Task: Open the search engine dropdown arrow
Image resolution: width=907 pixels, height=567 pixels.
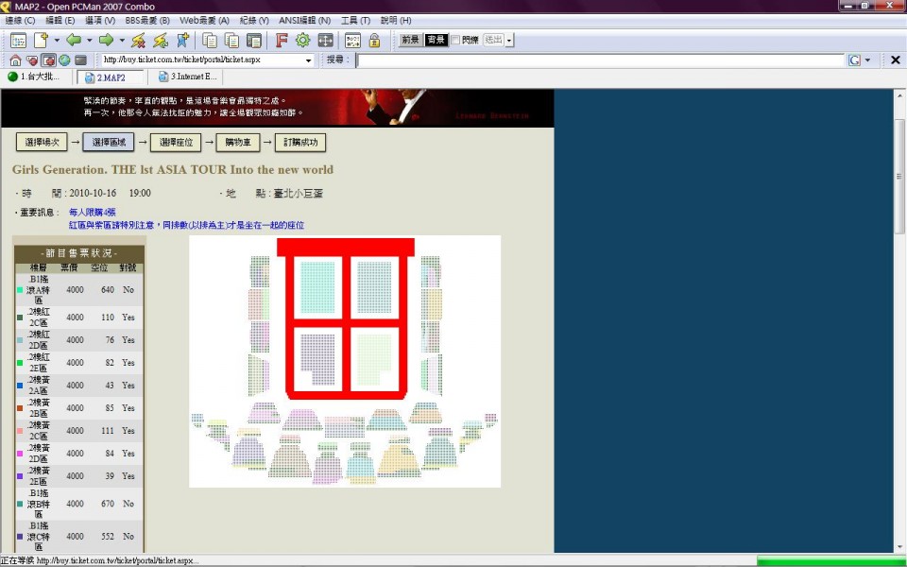Action: pos(867,60)
